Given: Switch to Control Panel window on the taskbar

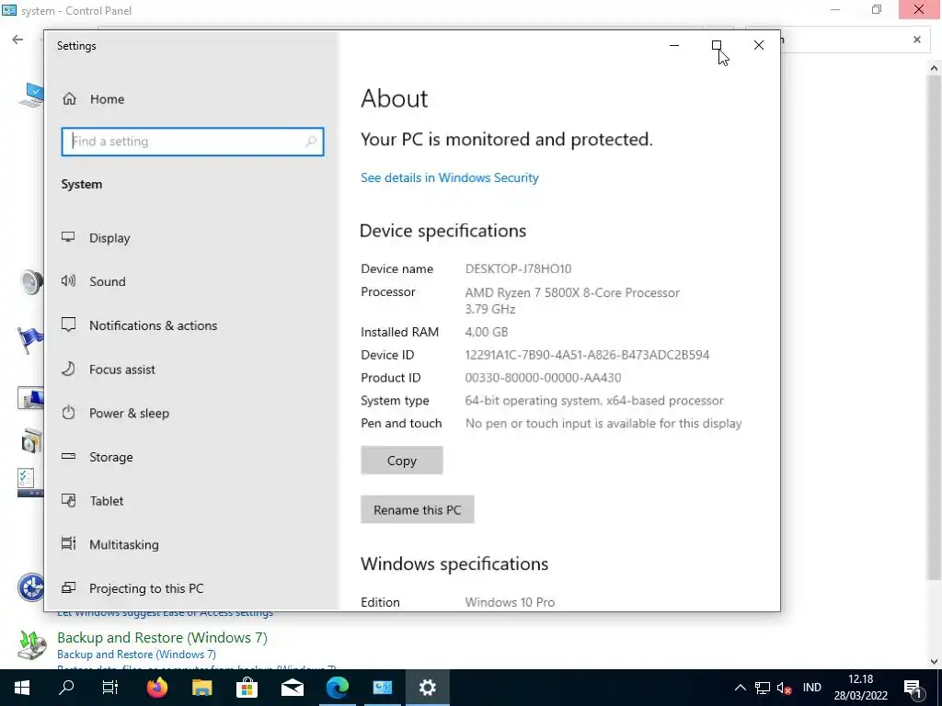Looking at the screenshot, I should point(382,688).
